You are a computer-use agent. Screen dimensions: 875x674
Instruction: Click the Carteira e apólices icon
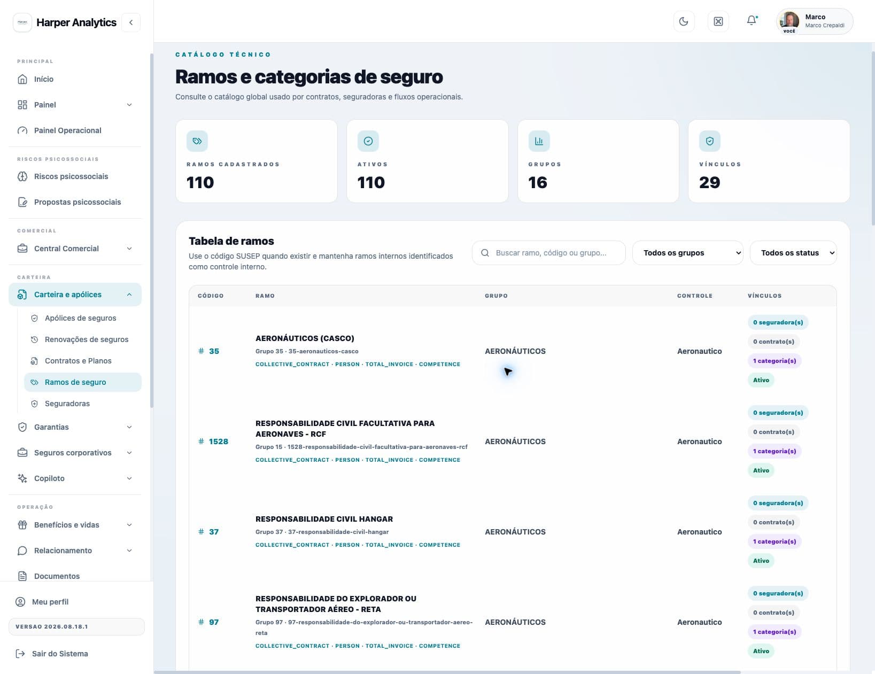coord(22,295)
